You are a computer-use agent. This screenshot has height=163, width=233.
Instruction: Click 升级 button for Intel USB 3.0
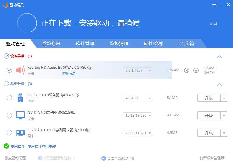pos(209,98)
